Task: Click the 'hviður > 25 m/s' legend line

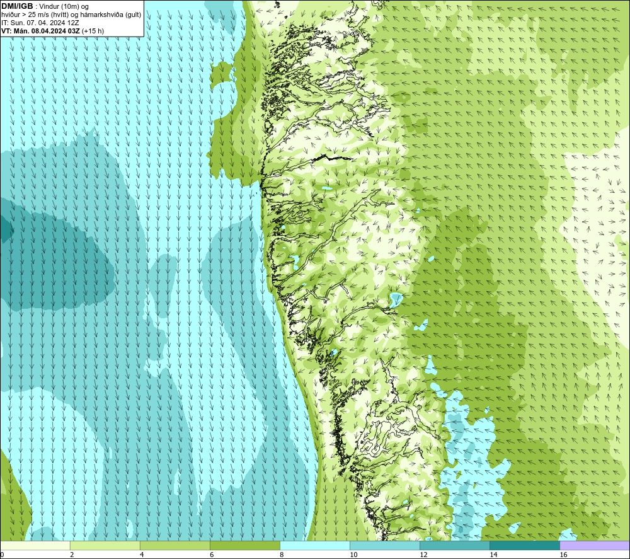Action: coord(71,15)
